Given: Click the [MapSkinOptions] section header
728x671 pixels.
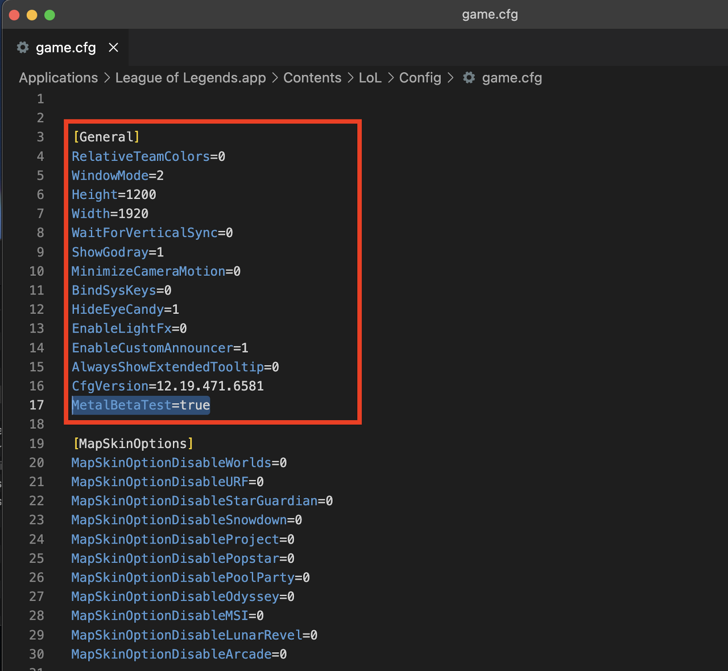Looking at the screenshot, I should point(133,444).
